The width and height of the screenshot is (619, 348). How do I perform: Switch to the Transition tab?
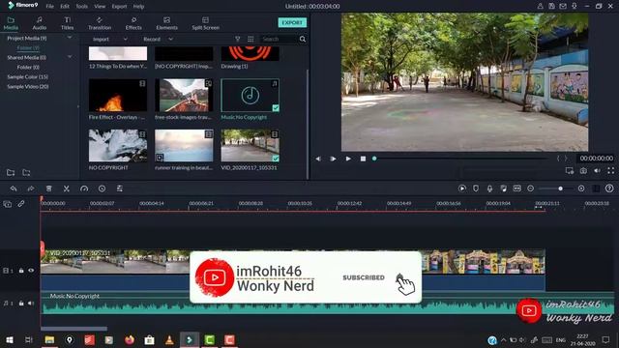tap(100, 23)
